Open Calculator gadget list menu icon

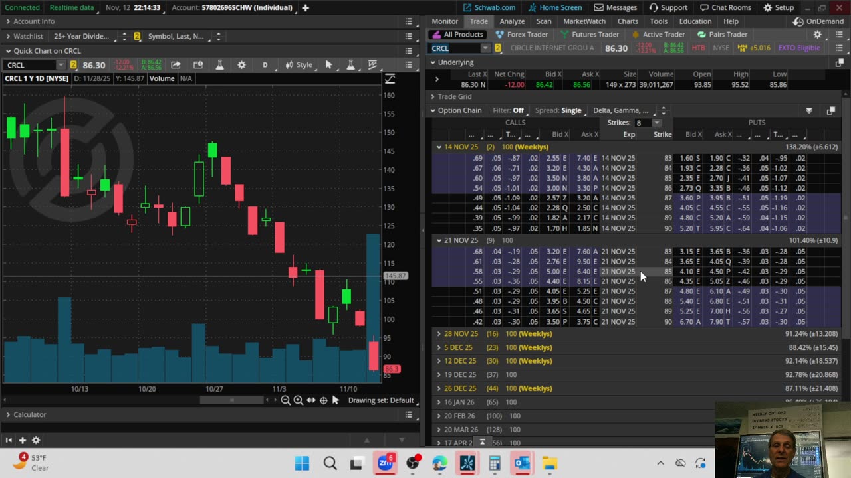pyautogui.click(x=409, y=414)
